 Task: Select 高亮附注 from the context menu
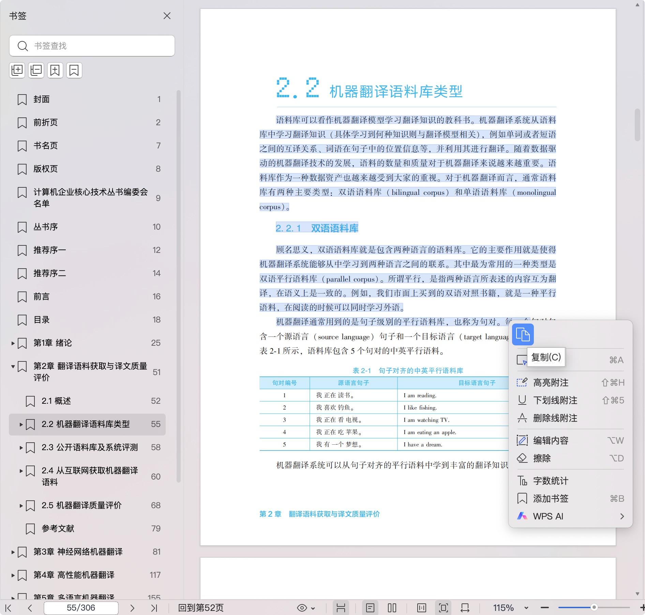click(x=551, y=383)
